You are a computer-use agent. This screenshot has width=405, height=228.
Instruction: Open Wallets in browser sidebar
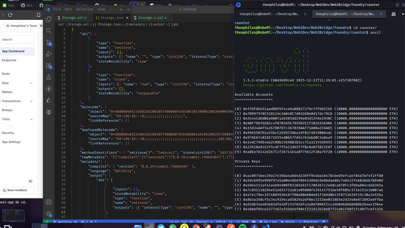click(7, 92)
